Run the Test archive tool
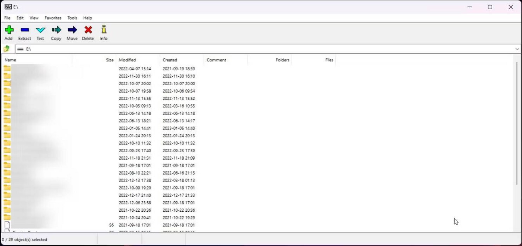The height and width of the screenshot is (246, 522). coord(40,33)
